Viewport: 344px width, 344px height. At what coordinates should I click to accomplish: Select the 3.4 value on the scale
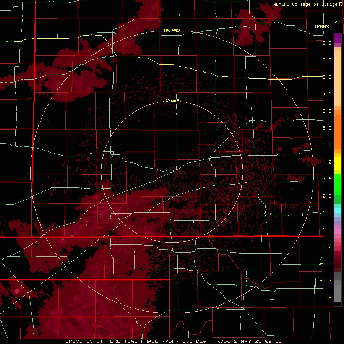pos(327,179)
